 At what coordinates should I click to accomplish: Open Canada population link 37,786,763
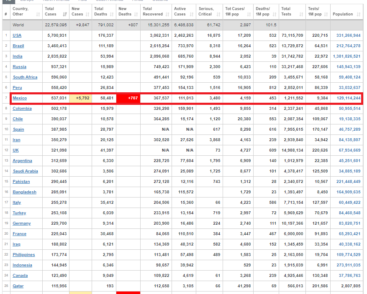tap(349, 276)
